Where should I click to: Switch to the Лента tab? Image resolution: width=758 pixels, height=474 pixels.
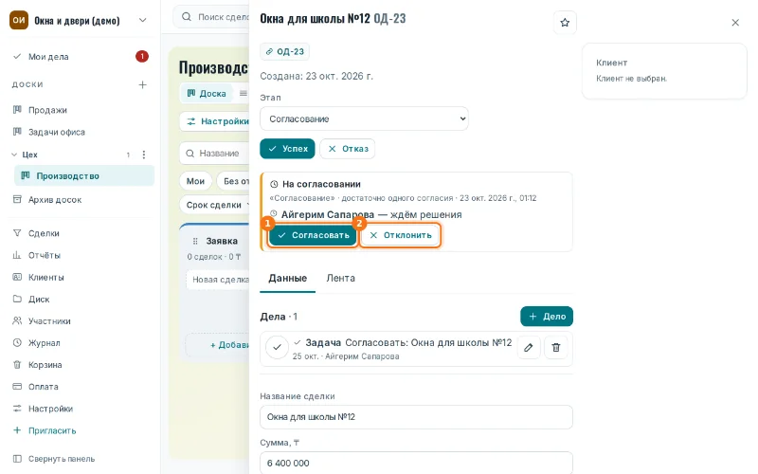[341, 278]
